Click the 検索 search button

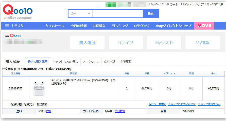tap(151, 14)
